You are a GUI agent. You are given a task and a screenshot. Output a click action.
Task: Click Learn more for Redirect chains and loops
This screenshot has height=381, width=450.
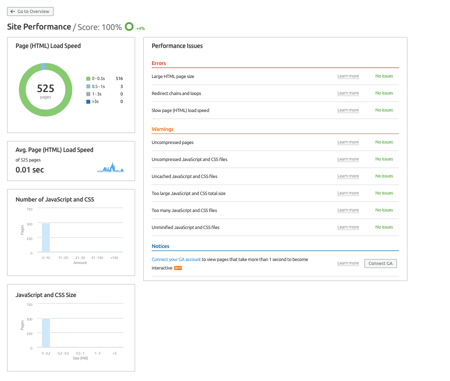[x=348, y=93]
